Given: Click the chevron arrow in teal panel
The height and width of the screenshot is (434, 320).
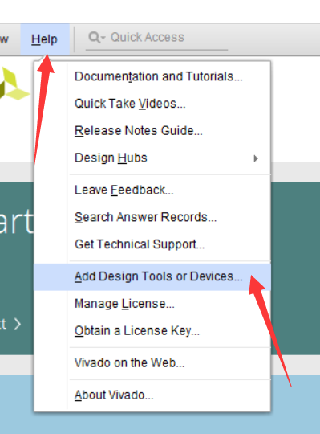Looking at the screenshot, I should (18, 324).
